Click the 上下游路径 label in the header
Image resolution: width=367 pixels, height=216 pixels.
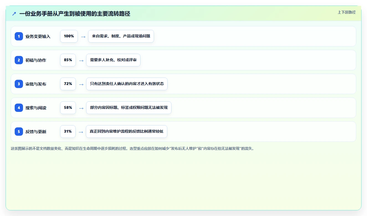[x=347, y=12]
